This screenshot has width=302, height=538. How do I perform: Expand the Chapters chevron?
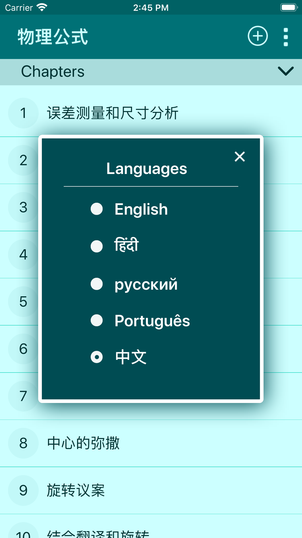[285, 71]
